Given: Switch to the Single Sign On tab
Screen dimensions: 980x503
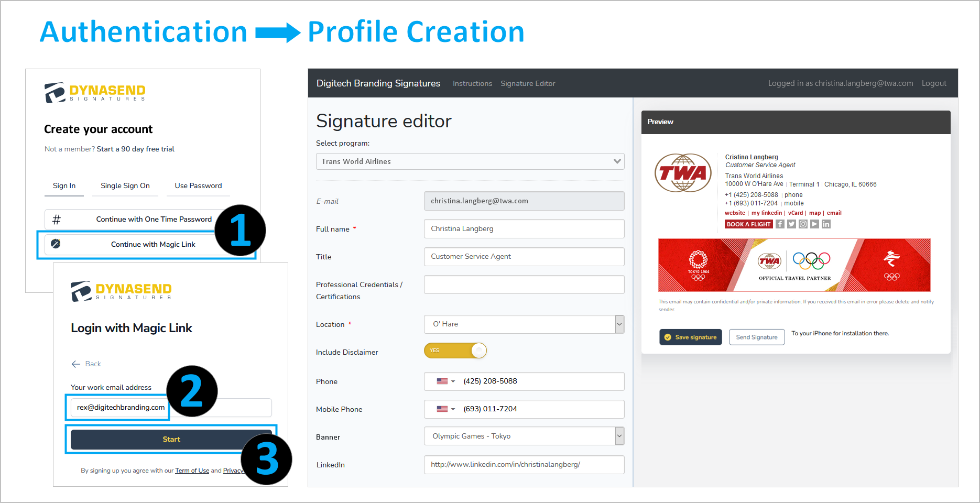Looking at the screenshot, I should (125, 185).
